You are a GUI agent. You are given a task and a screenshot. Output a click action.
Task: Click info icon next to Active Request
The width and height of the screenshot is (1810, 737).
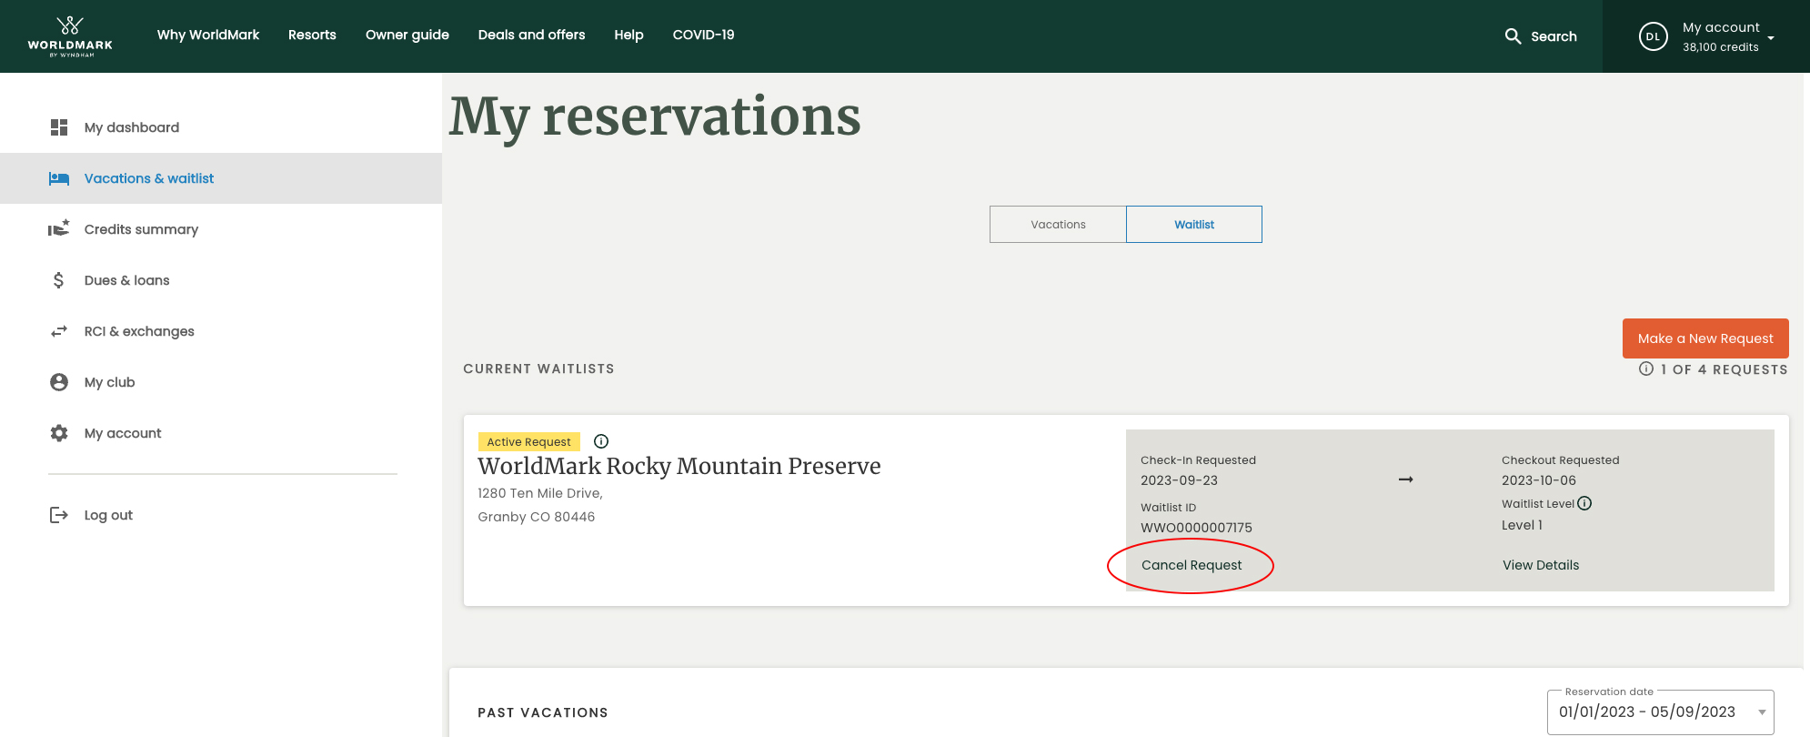[x=601, y=441]
